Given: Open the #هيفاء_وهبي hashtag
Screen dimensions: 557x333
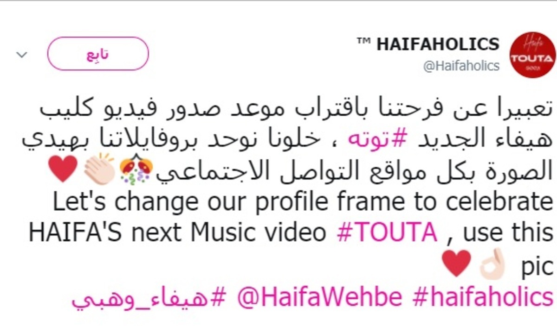Looking at the screenshot, I should click(x=148, y=298).
